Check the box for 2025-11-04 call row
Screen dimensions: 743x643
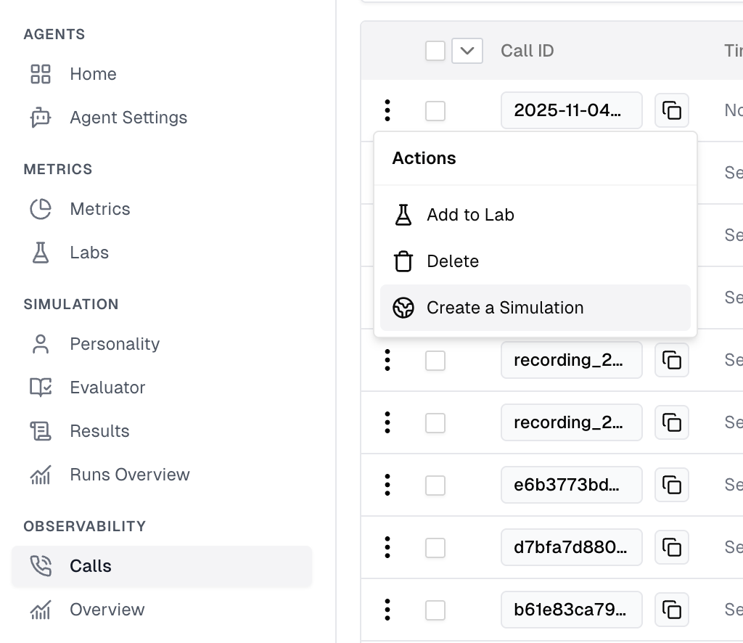435,111
